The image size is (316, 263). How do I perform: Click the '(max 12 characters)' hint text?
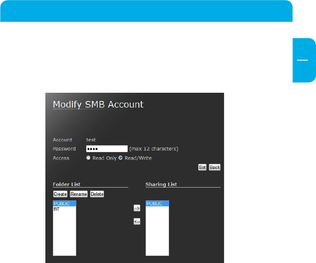click(x=154, y=149)
